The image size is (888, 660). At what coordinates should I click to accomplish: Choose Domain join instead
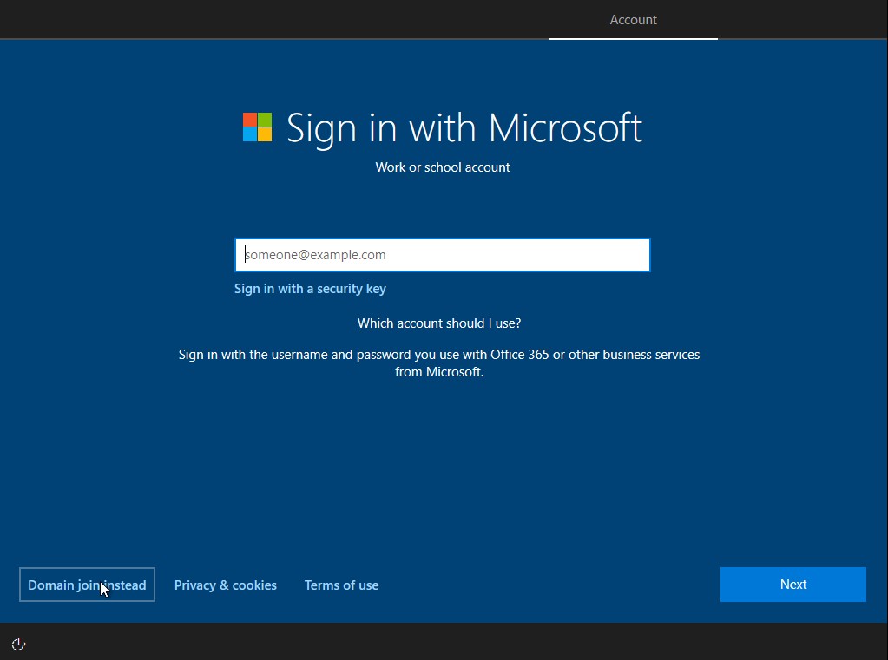pos(87,585)
